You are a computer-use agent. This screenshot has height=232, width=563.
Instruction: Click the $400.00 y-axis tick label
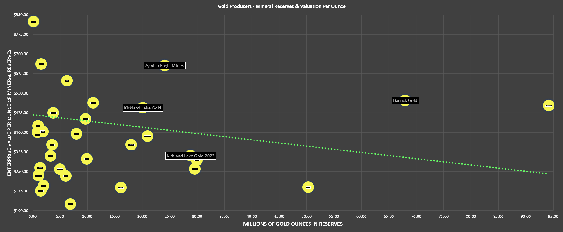tap(21, 133)
